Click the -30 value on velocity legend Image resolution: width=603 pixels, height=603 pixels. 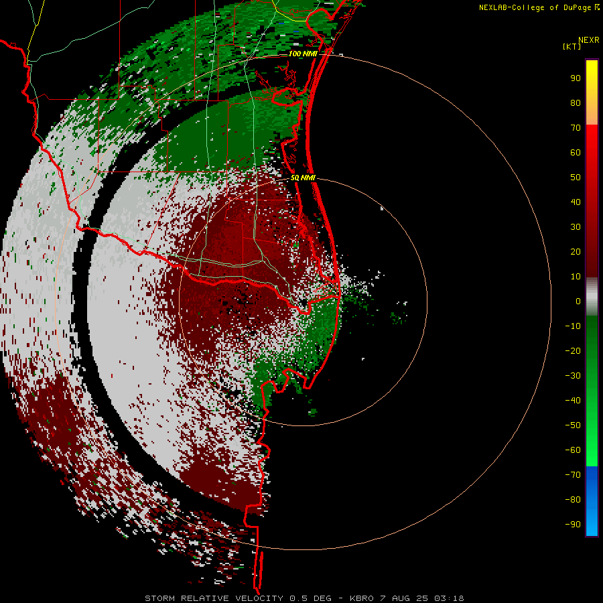coord(573,376)
